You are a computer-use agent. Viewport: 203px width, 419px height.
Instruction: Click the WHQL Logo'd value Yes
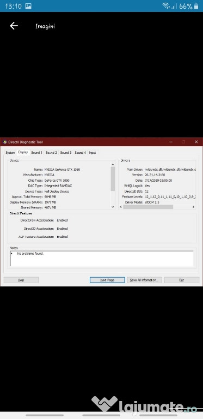(147, 185)
